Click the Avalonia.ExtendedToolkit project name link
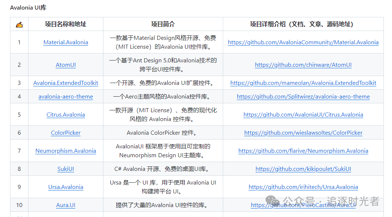This screenshot has width=392, height=217. (66, 83)
